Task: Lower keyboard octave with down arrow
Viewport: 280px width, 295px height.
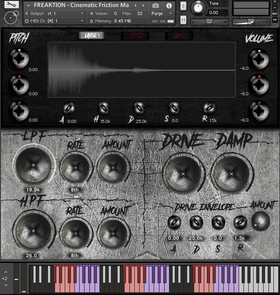Action: click(6, 285)
